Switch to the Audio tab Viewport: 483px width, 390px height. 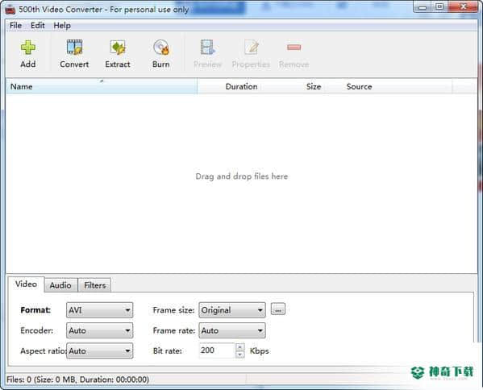[60, 285]
